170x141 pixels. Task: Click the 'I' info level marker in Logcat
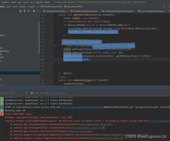[2, 107]
